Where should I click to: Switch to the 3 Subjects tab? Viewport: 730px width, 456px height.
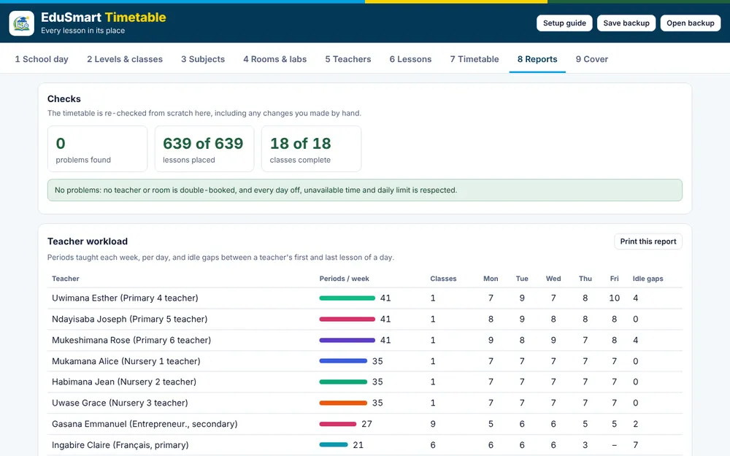[203, 59]
